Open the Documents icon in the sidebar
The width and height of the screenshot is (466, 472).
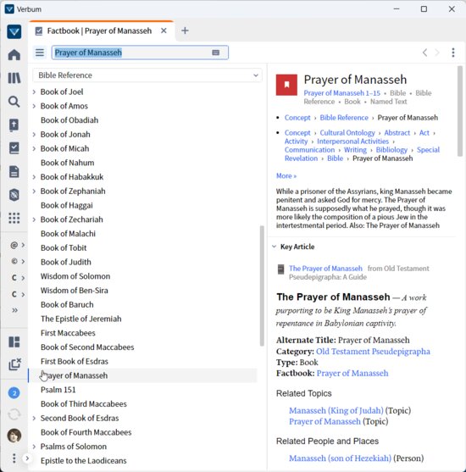14,171
